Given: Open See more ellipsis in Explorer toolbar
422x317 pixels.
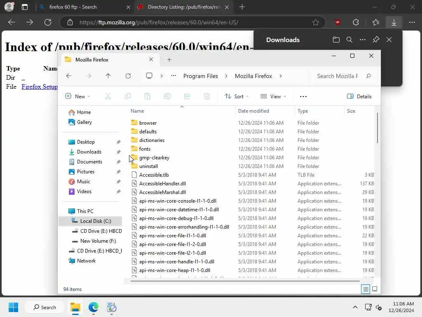Looking at the screenshot, I should pos(303,96).
